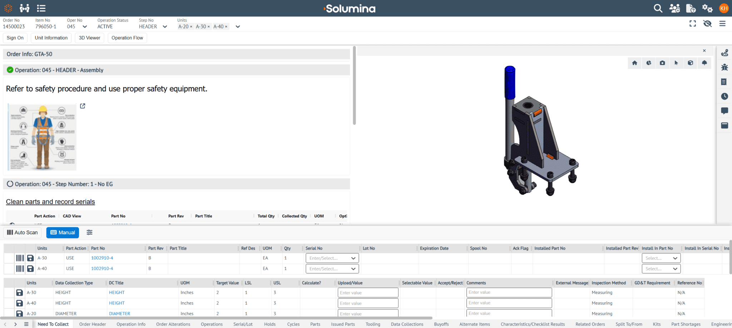
Task: Open the chat comments panel on right sidebar
Action: [725, 111]
